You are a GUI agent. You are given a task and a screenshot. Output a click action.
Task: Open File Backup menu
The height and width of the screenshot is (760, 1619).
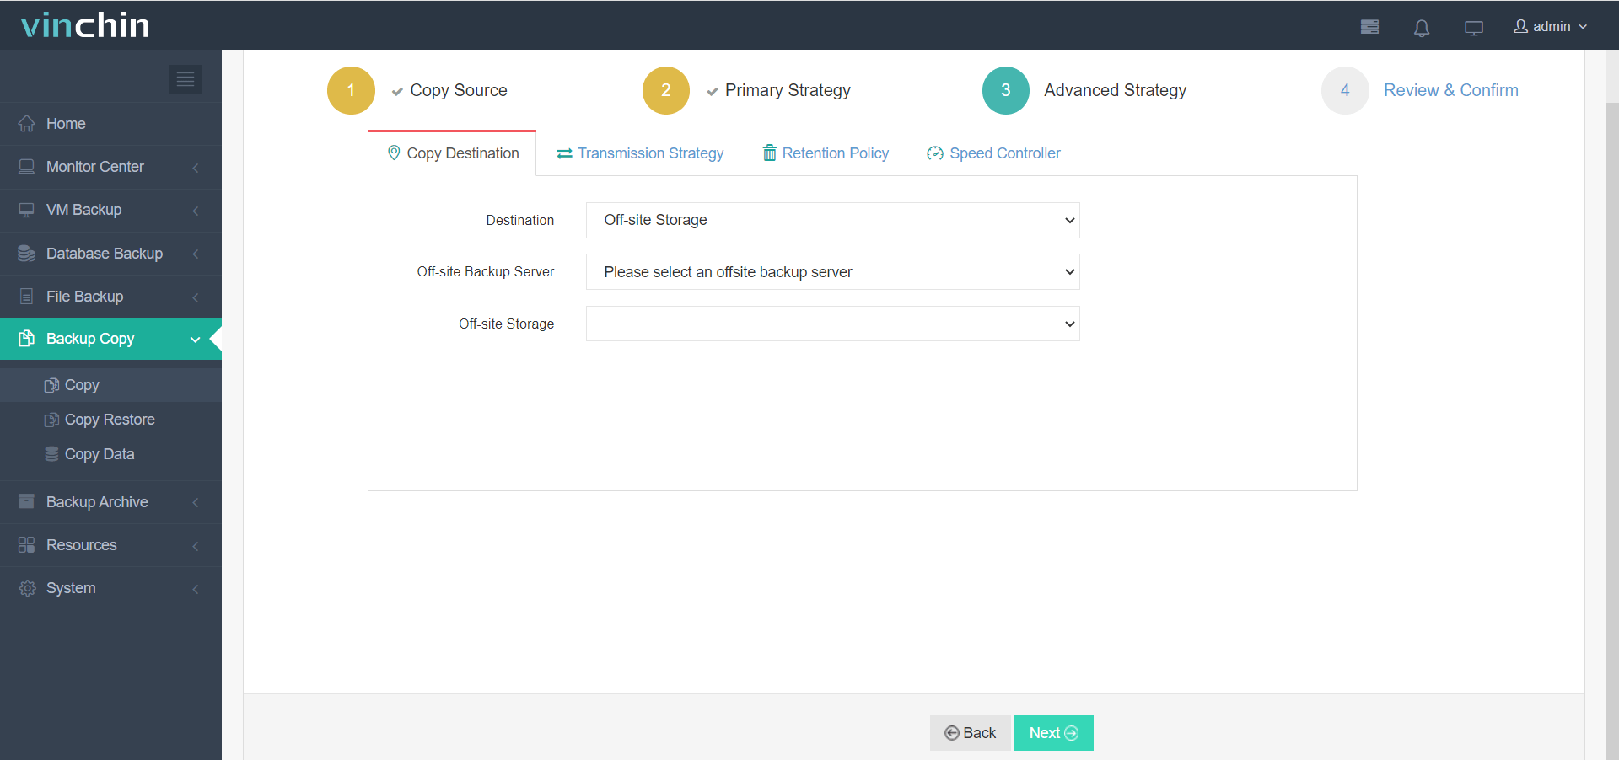coord(110,297)
